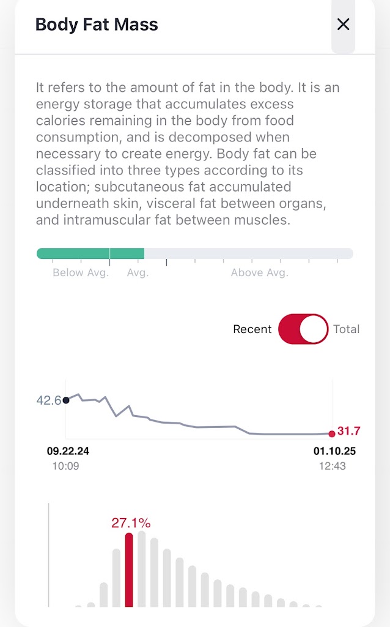
Task: Select the black starting data point on the chart
Action: [x=66, y=400]
